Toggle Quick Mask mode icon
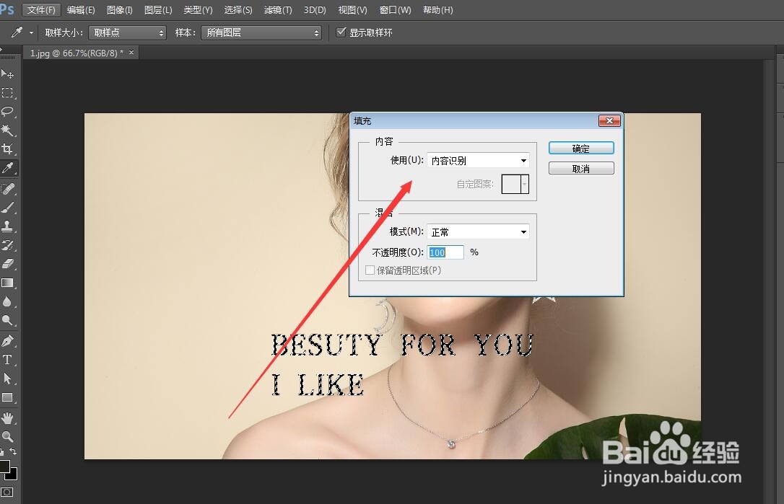 [x=7, y=492]
